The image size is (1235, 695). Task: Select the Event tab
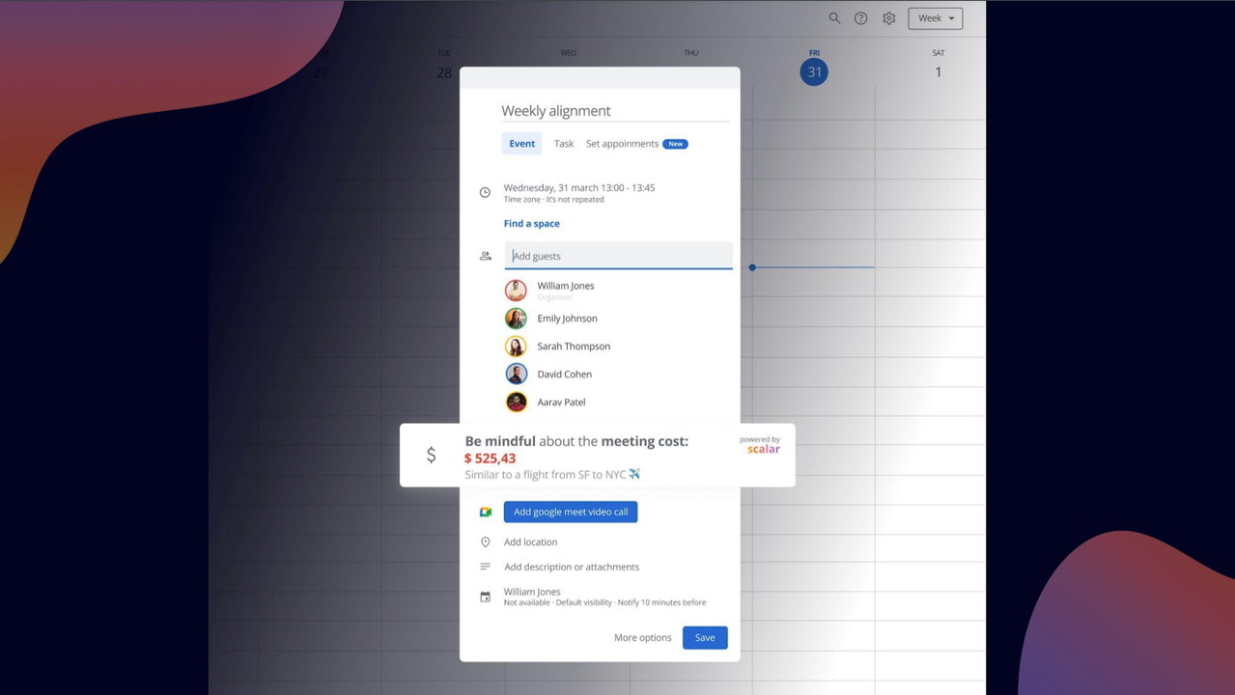(521, 144)
